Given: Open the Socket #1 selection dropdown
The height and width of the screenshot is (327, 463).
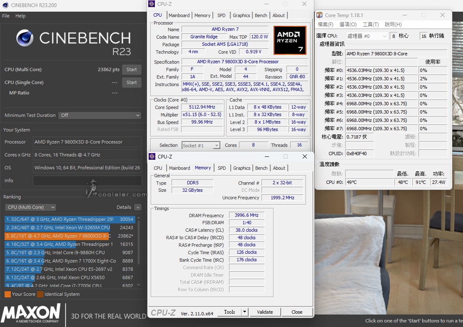Looking at the screenshot, I should (201, 146).
